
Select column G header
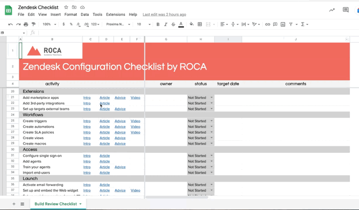166,39
